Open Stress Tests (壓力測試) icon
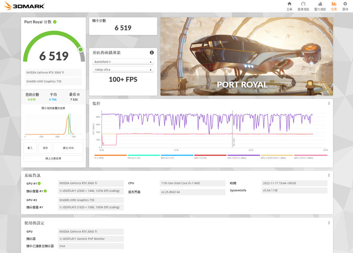353x253 pixels. pos(320,5)
